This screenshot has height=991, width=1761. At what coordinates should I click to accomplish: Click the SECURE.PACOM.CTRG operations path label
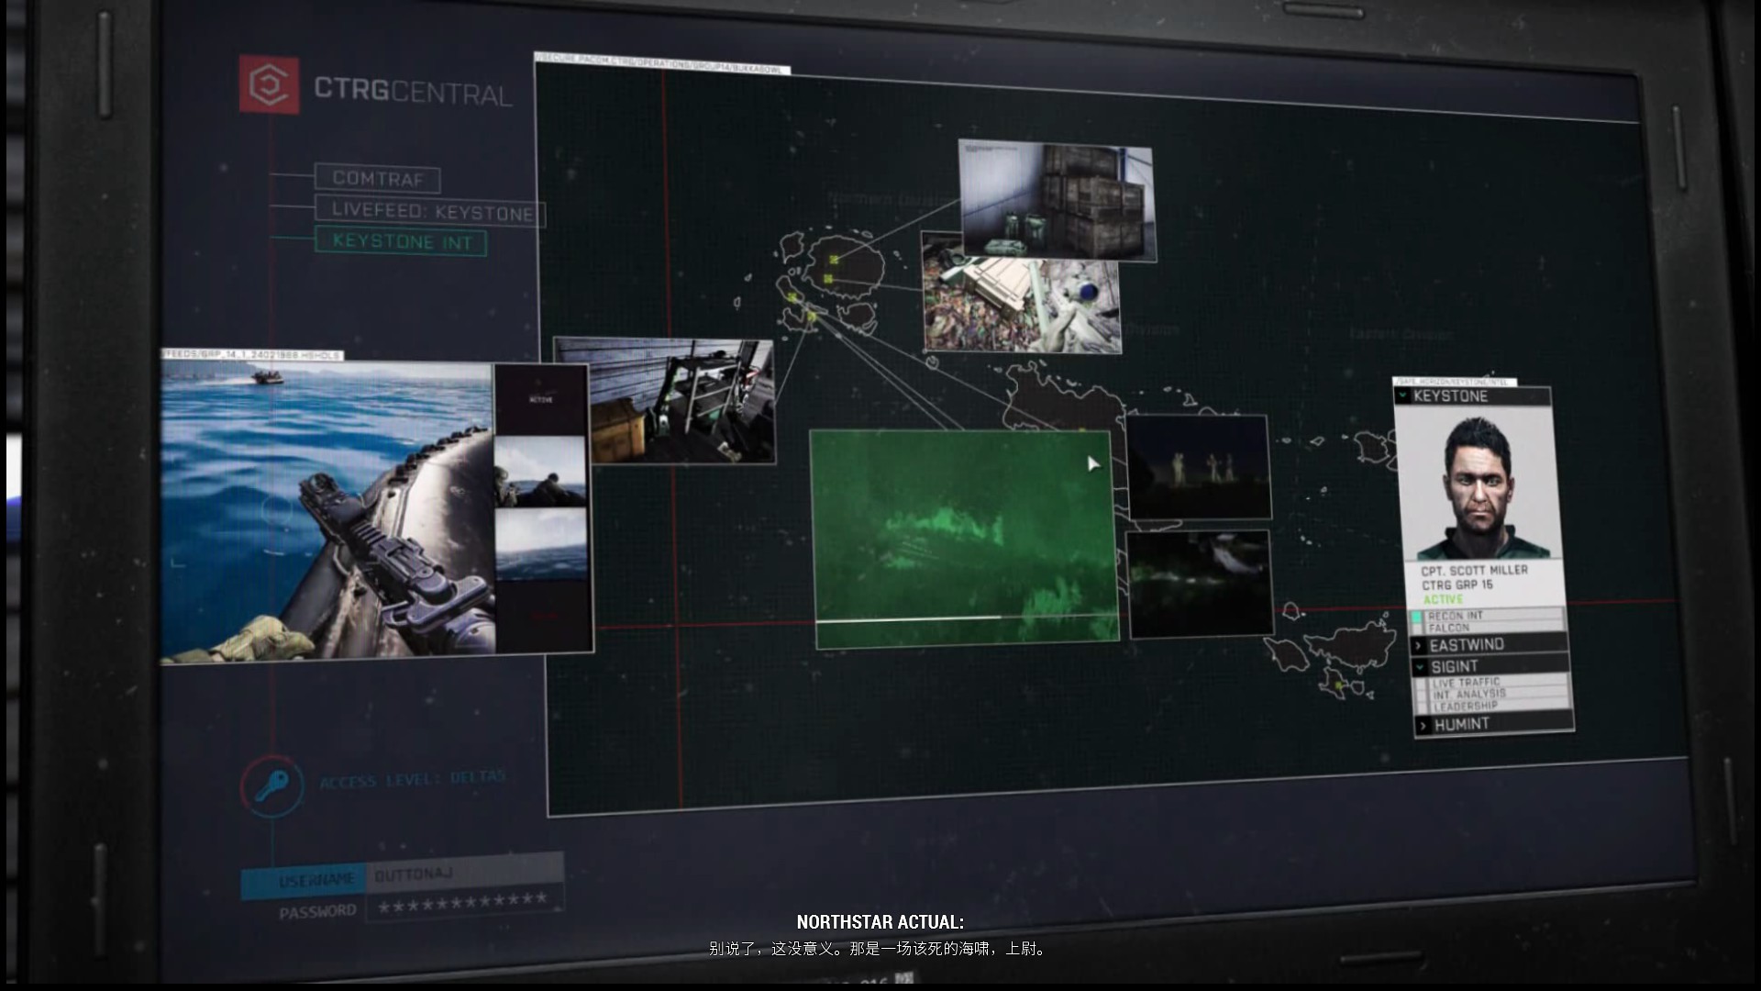pyautogui.click(x=661, y=63)
